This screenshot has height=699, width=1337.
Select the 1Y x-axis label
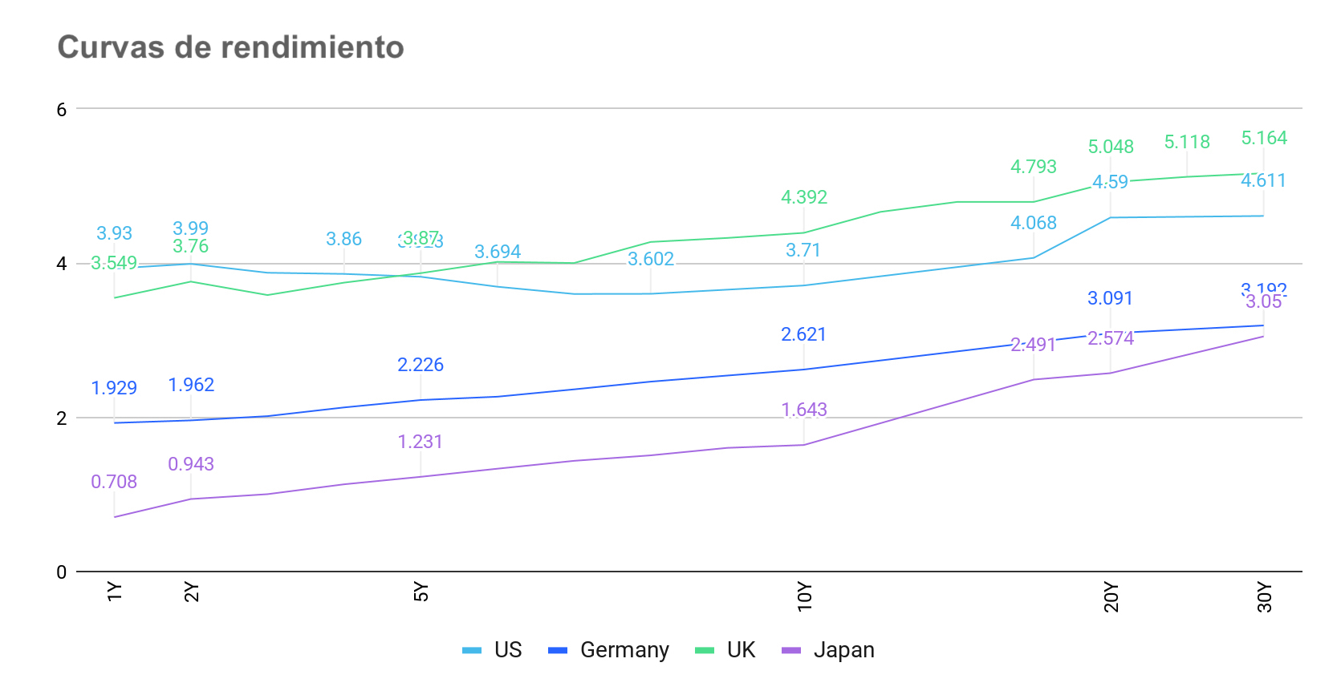click(x=115, y=592)
